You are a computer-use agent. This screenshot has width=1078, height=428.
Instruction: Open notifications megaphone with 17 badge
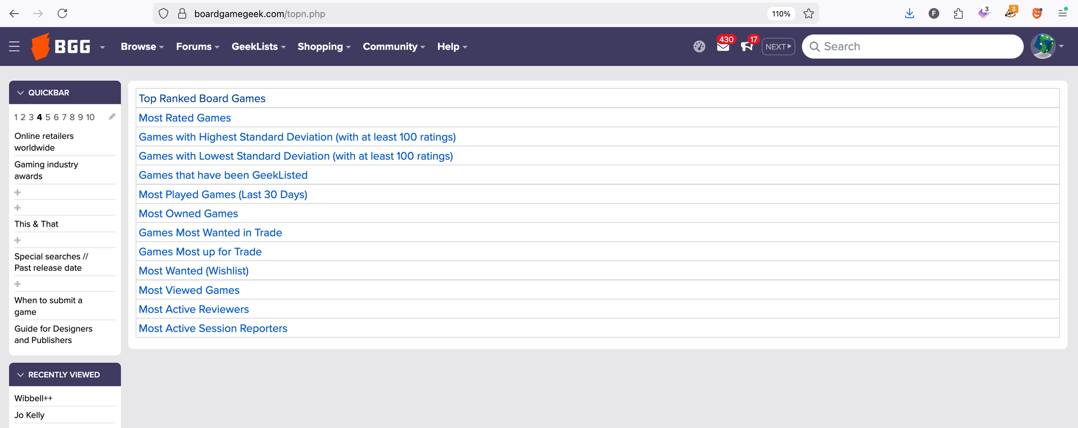tap(747, 46)
